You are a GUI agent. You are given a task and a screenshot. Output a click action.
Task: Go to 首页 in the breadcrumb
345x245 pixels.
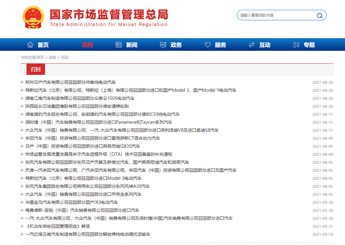40,57
